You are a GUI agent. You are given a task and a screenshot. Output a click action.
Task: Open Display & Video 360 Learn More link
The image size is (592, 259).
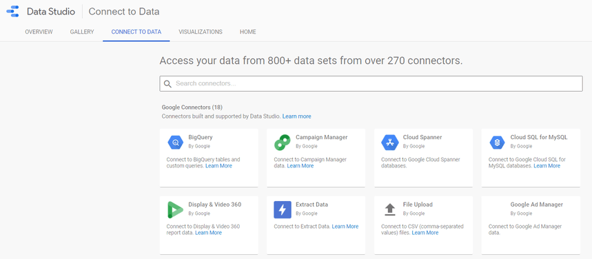coord(208,233)
